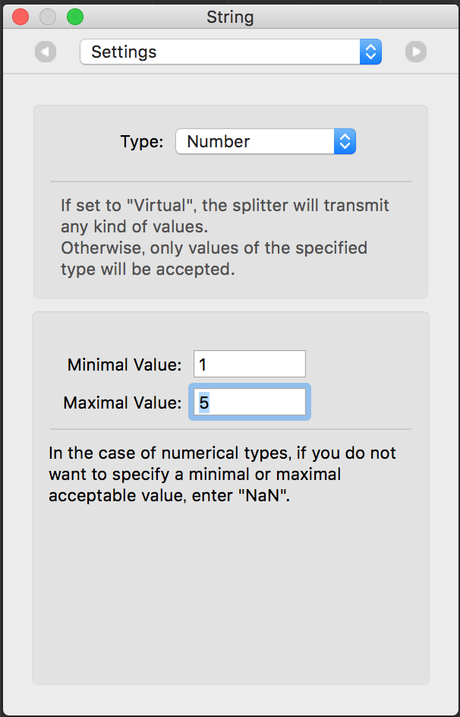Viewport: 460px width, 717px height.
Task: Click the help text mentioning "NaN"
Action: [x=222, y=474]
